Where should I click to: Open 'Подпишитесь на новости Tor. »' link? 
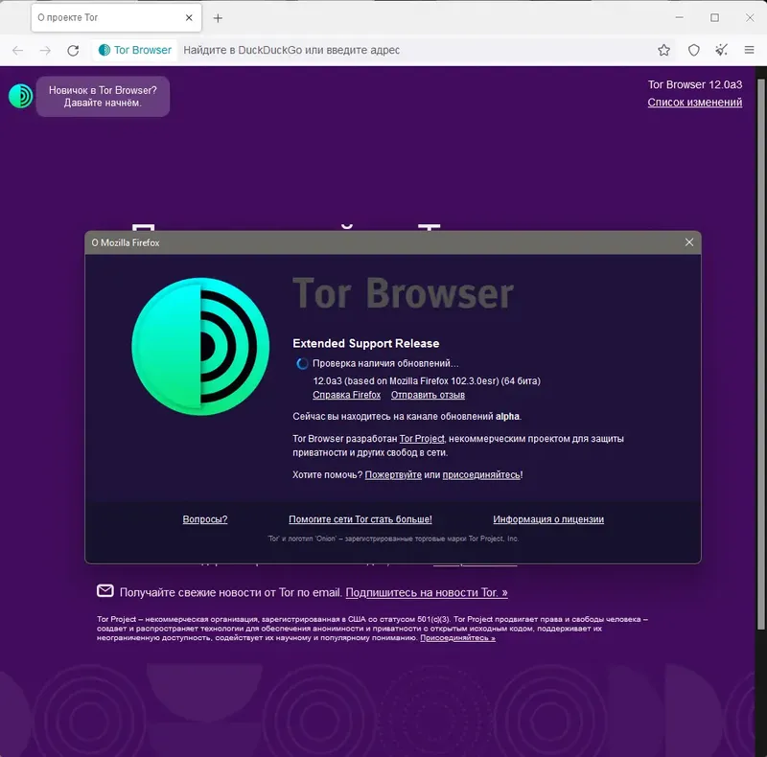point(427,593)
